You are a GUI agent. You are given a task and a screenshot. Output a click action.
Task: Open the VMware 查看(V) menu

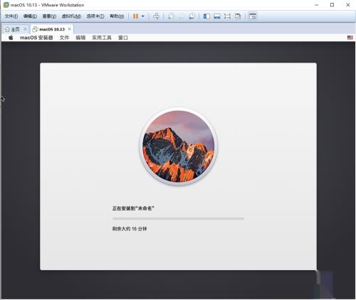click(49, 16)
